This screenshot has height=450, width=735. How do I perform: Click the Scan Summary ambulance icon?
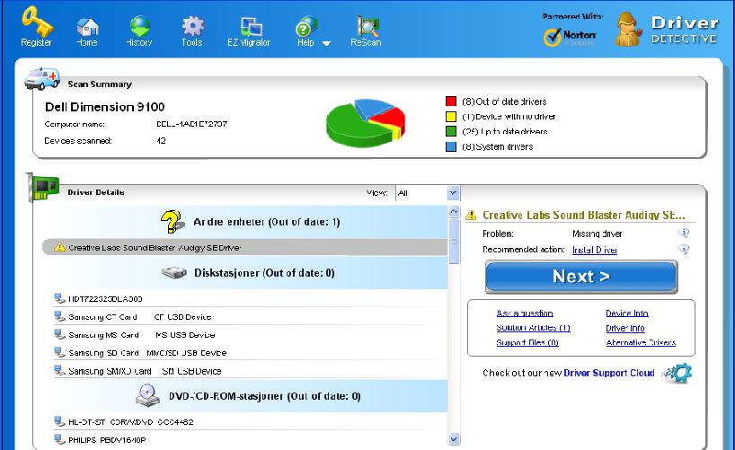42,78
